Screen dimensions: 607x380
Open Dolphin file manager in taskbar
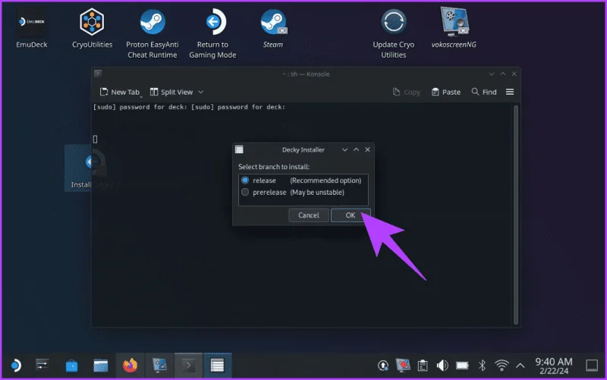[101, 366]
